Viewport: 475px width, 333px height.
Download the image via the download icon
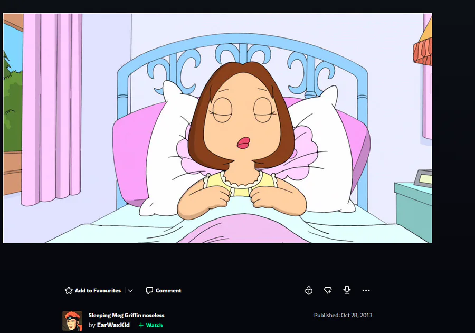[x=347, y=290]
